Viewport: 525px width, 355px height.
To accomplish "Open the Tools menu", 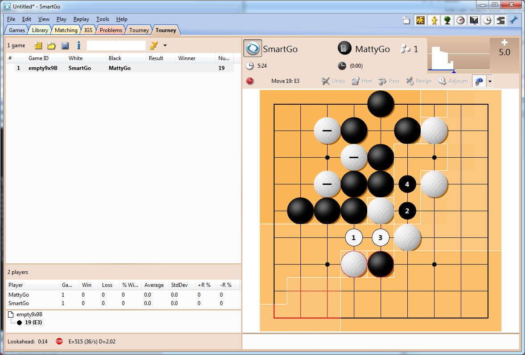I will point(103,19).
